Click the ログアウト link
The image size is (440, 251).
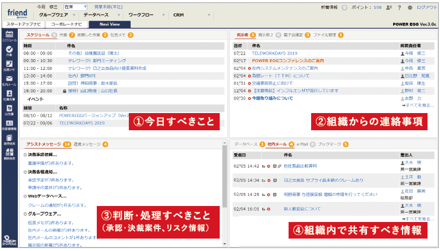(427, 7)
